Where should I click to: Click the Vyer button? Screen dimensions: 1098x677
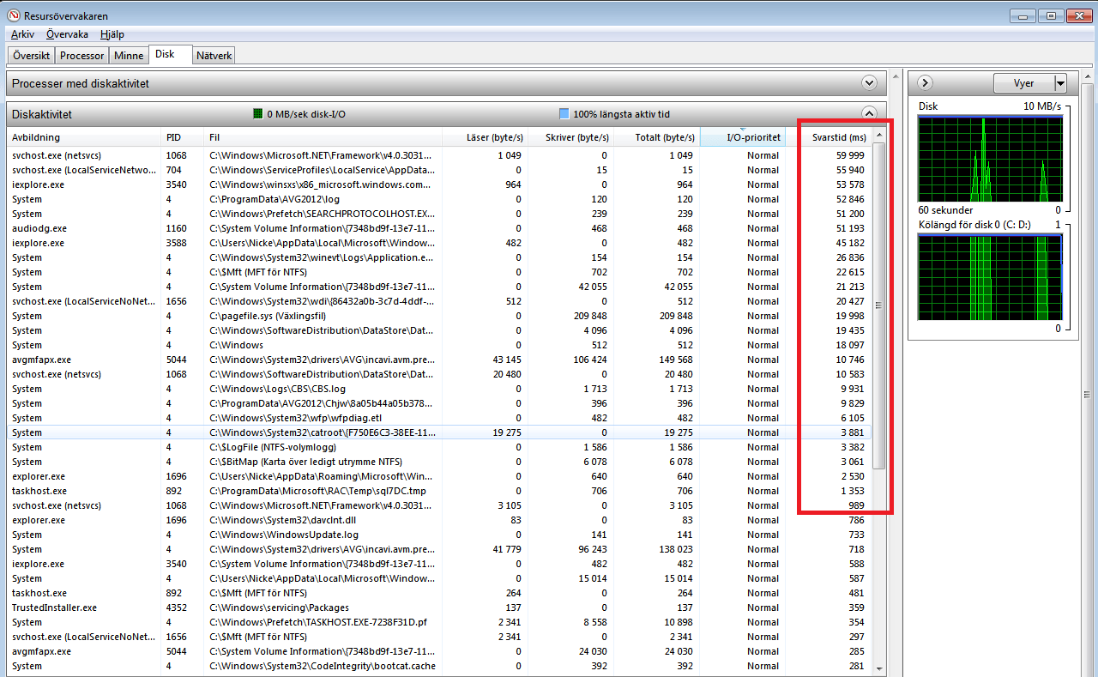coord(1023,83)
